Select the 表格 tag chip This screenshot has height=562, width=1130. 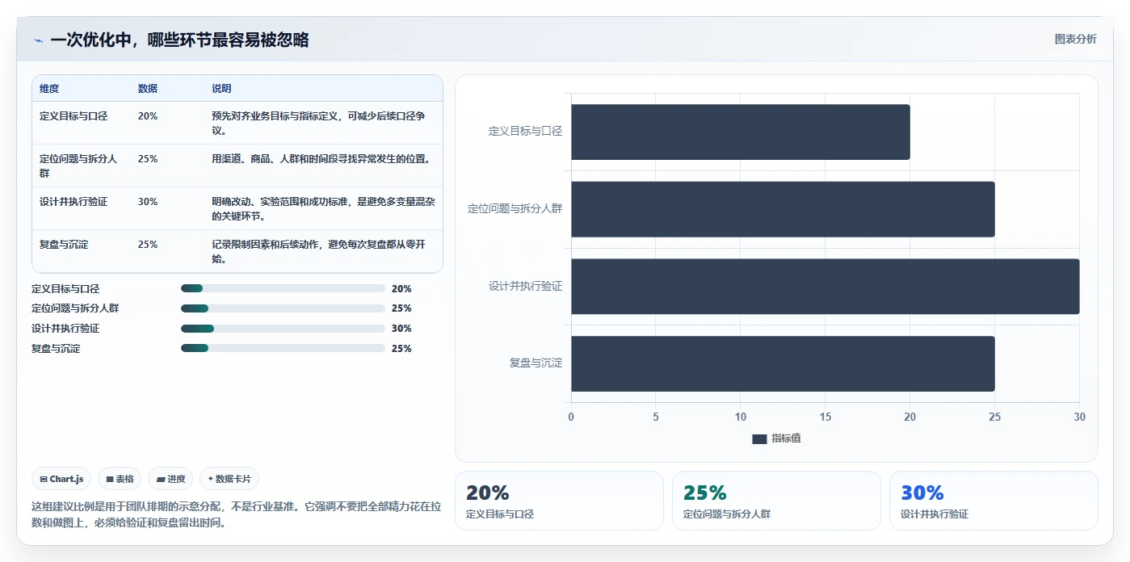120,479
